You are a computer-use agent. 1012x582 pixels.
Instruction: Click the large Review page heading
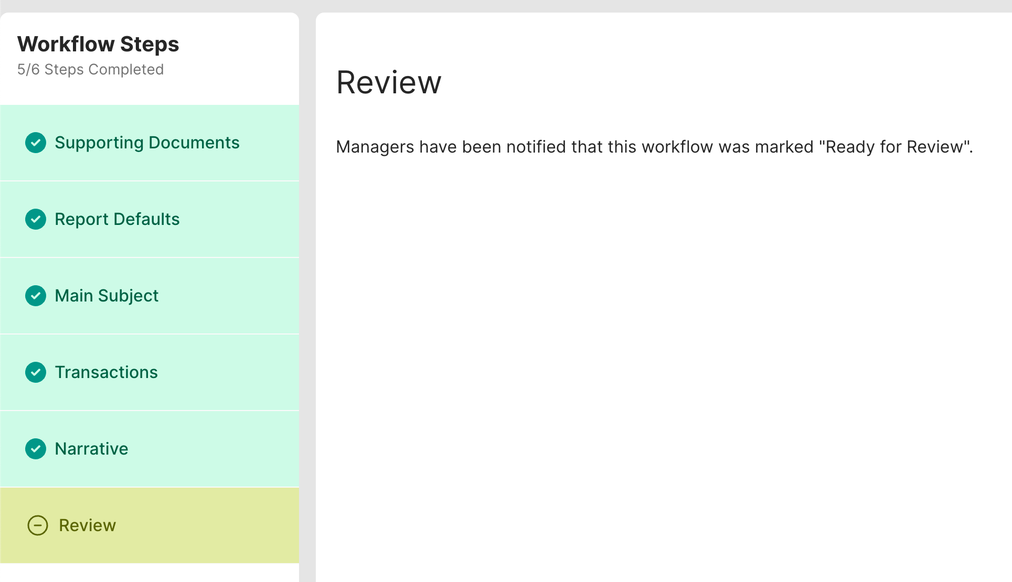tap(389, 82)
